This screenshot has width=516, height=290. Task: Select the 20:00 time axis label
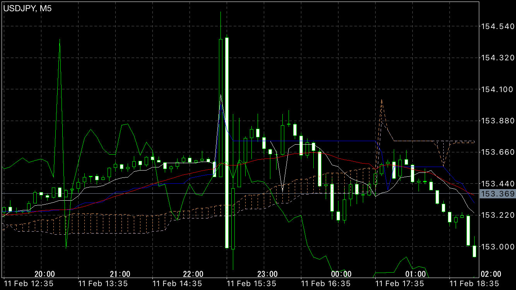(44, 274)
